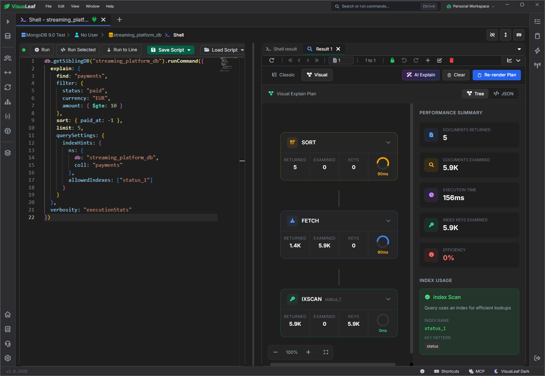This screenshot has height=376, width=545.
Task: Click the page number input field
Action: tap(341, 60)
